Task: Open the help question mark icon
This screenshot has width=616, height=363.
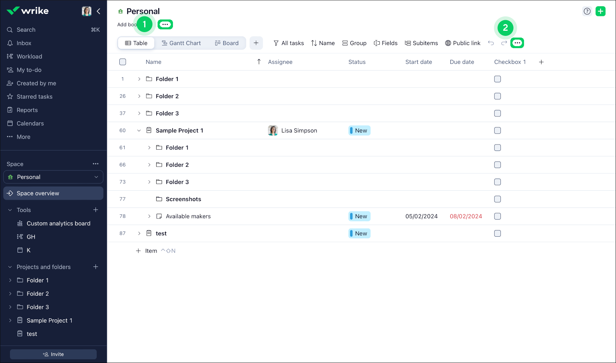Action: [587, 11]
